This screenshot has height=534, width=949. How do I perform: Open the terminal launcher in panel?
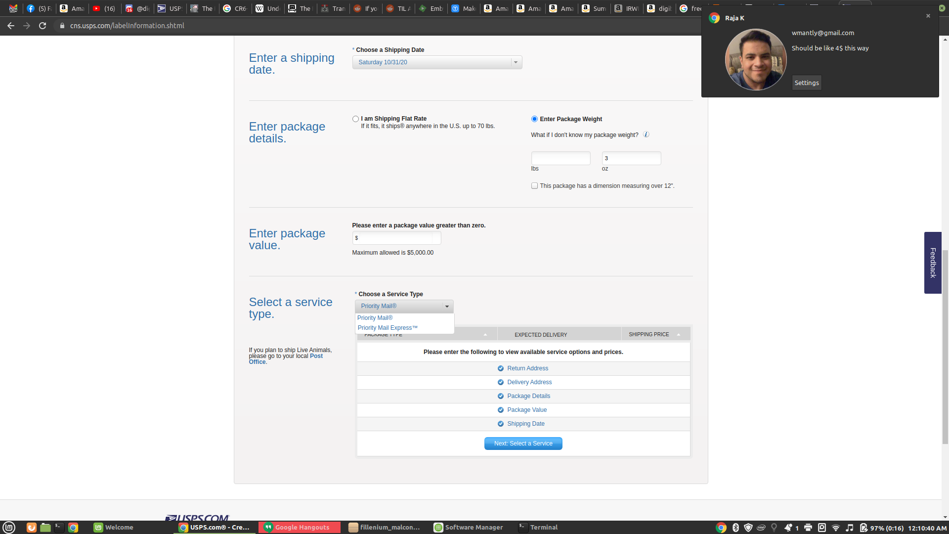(59, 528)
